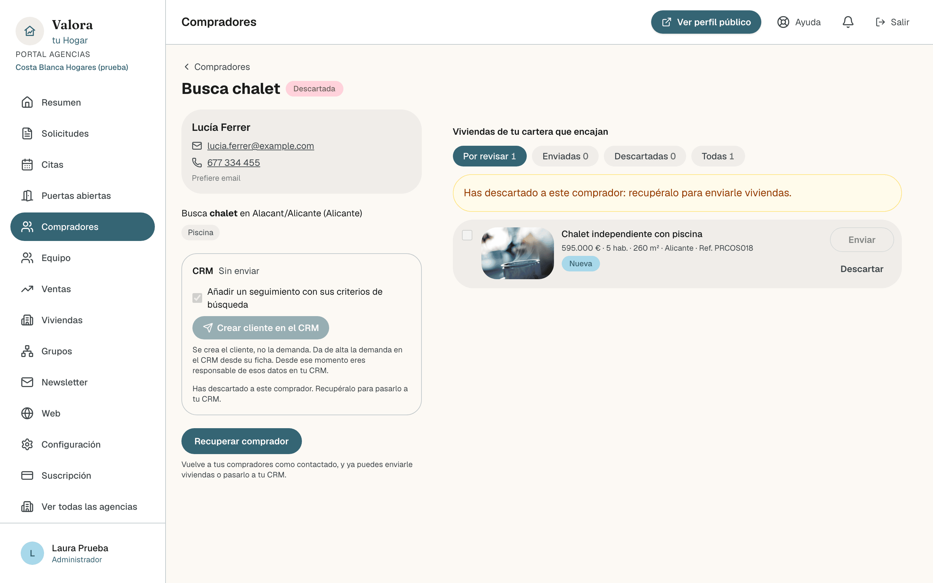Switch to the Todas 1 tab

click(718, 156)
